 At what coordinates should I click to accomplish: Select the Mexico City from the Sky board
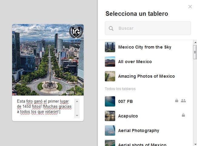tap(145, 47)
